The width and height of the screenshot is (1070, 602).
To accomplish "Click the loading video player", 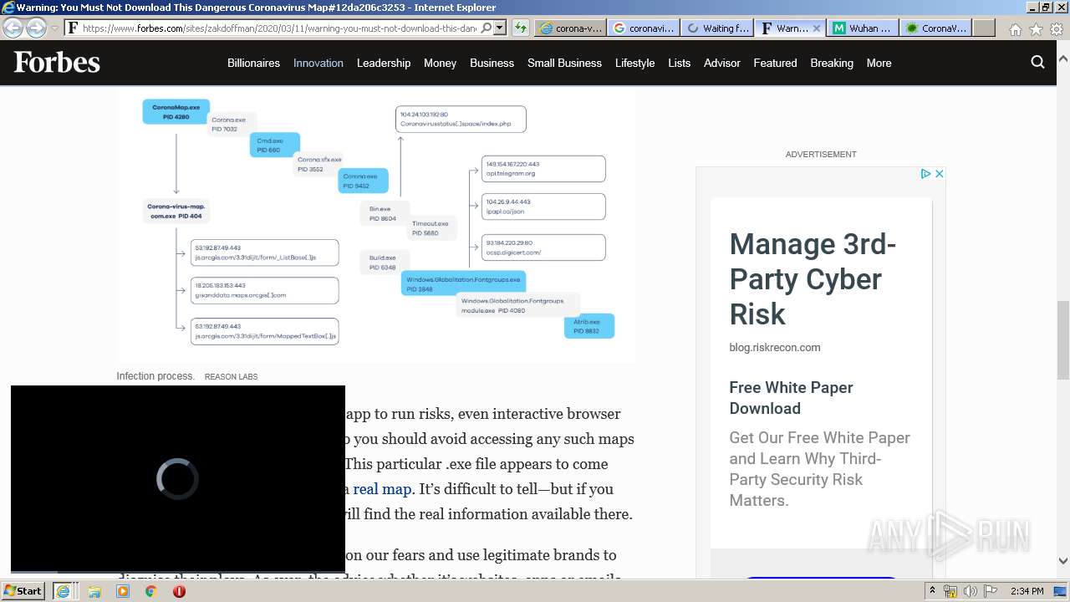I will click(177, 478).
